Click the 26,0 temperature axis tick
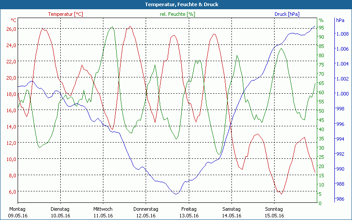The image size is (352, 220). [x=11, y=29]
